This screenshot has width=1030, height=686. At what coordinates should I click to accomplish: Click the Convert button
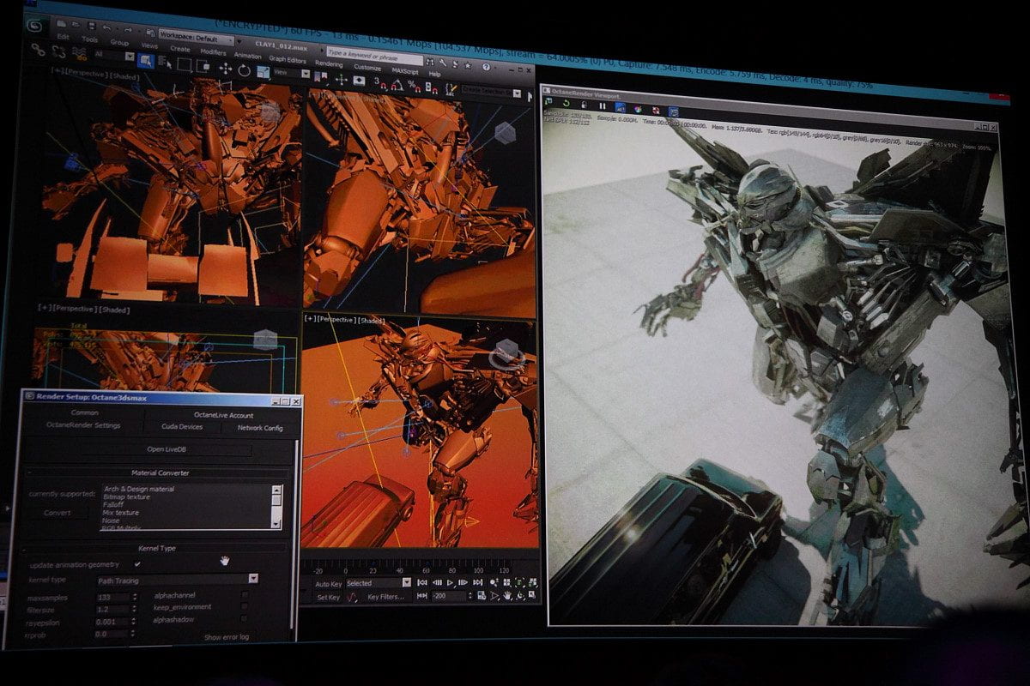tap(58, 513)
